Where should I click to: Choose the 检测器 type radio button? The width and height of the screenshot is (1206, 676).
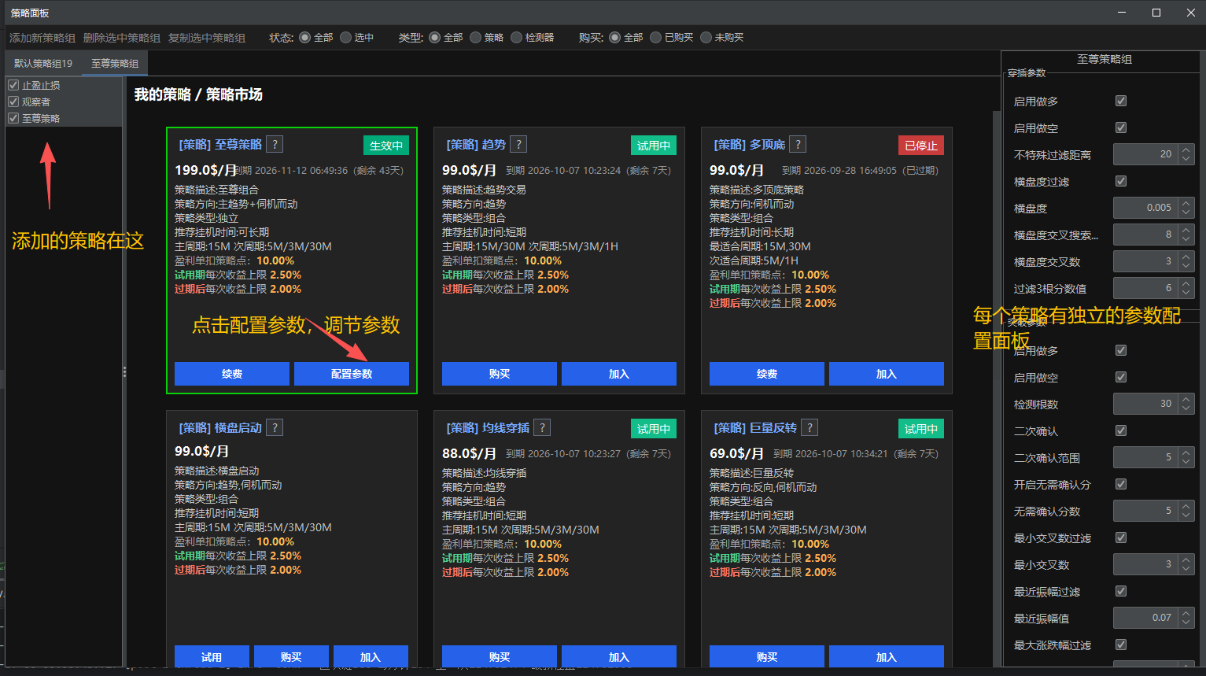pyautogui.click(x=516, y=37)
